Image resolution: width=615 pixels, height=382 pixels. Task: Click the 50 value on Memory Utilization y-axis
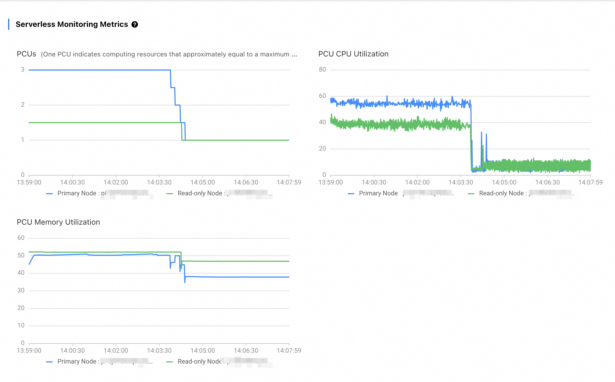pos(21,256)
